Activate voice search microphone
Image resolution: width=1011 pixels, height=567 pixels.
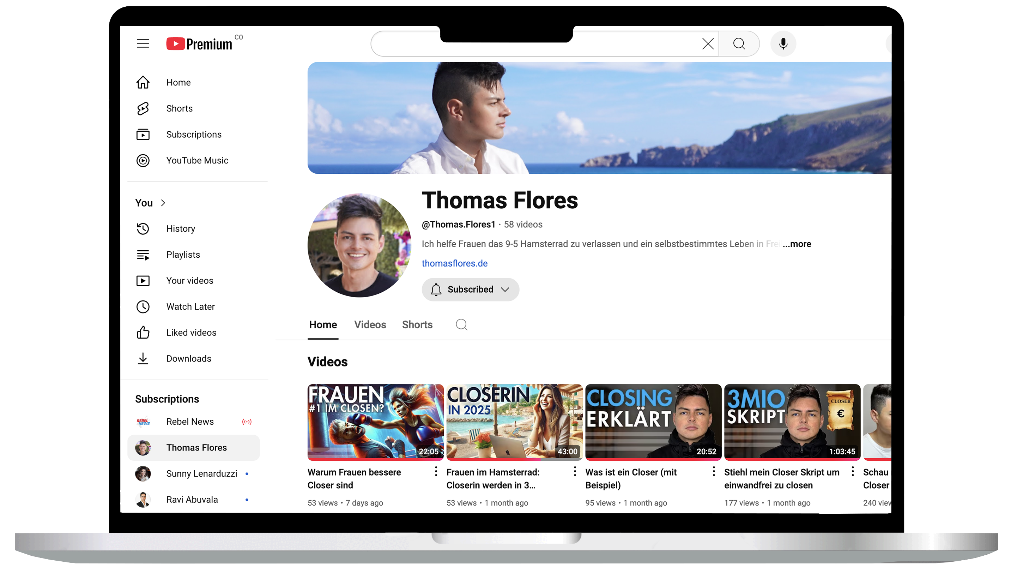pyautogui.click(x=783, y=44)
